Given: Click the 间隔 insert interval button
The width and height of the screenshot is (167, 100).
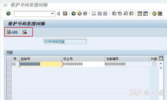Looking at the screenshot, I should [12, 32].
